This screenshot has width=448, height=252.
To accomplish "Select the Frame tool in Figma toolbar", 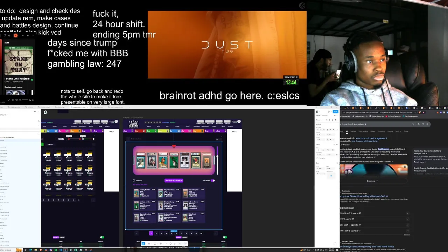I will pos(149,244).
